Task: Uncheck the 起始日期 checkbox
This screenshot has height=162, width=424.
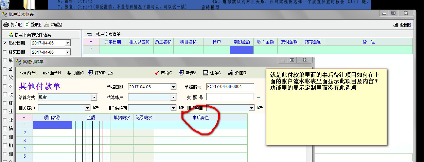Action: (5, 43)
